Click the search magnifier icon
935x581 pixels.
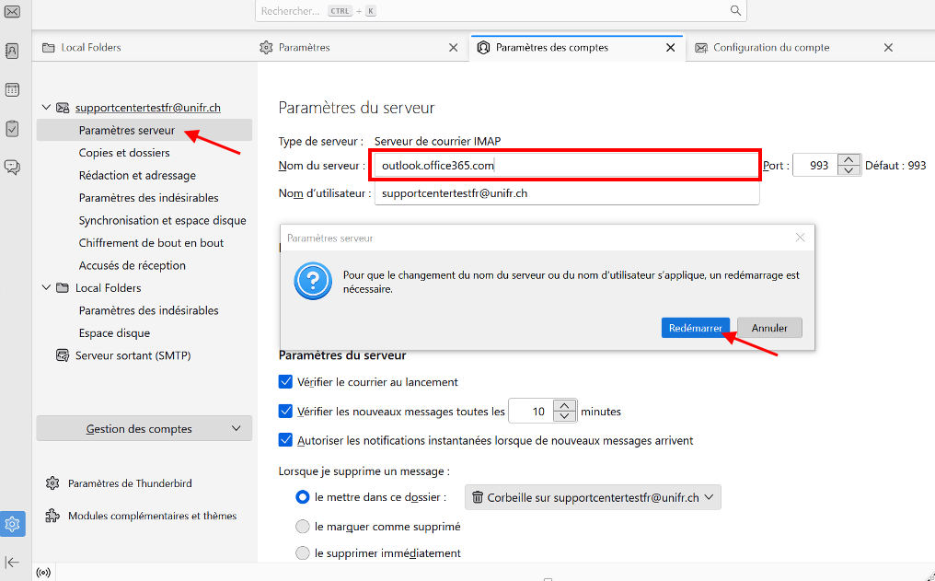click(x=735, y=11)
